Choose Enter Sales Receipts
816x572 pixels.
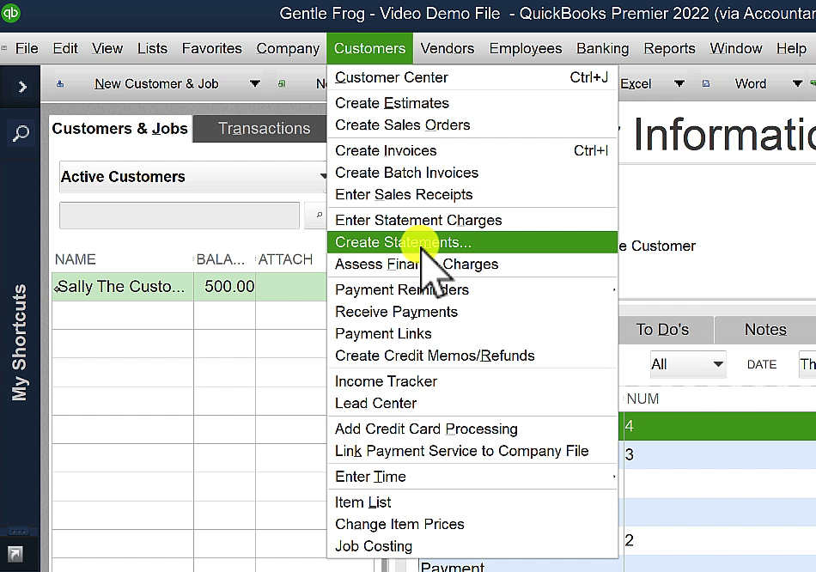coord(472,195)
